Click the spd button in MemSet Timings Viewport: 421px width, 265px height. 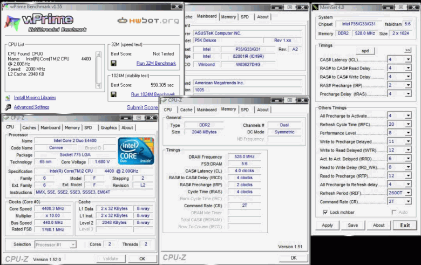click(x=365, y=51)
